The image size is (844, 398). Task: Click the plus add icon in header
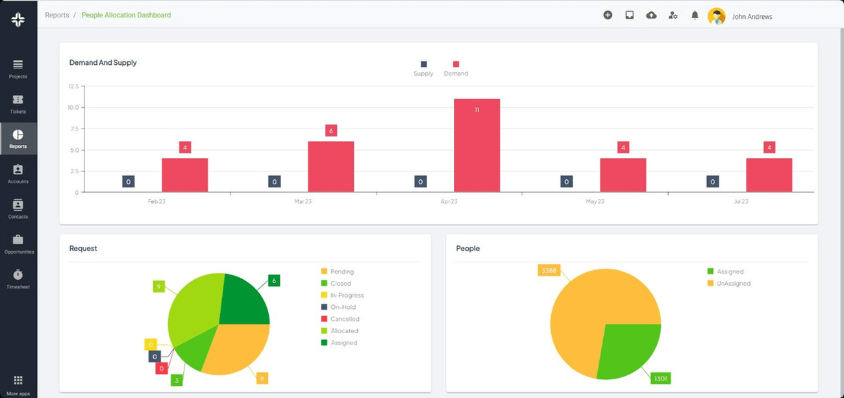pyautogui.click(x=608, y=15)
